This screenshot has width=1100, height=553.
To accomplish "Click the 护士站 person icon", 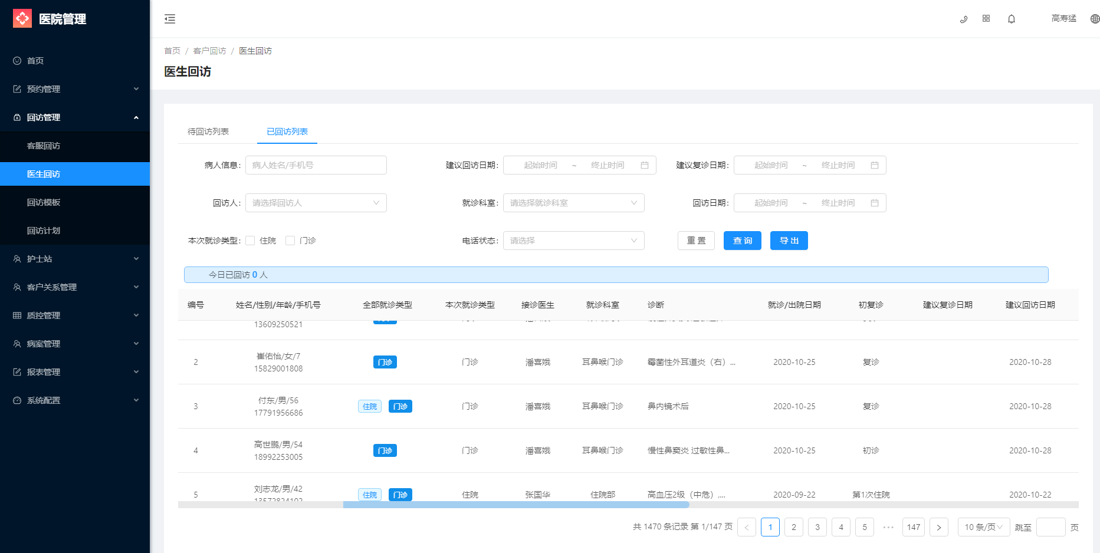I will coord(17,259).
